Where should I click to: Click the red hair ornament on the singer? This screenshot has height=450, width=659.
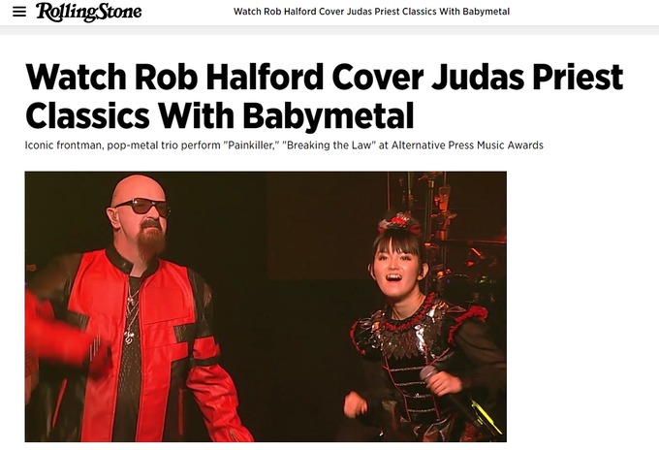(x=398, y=221)
